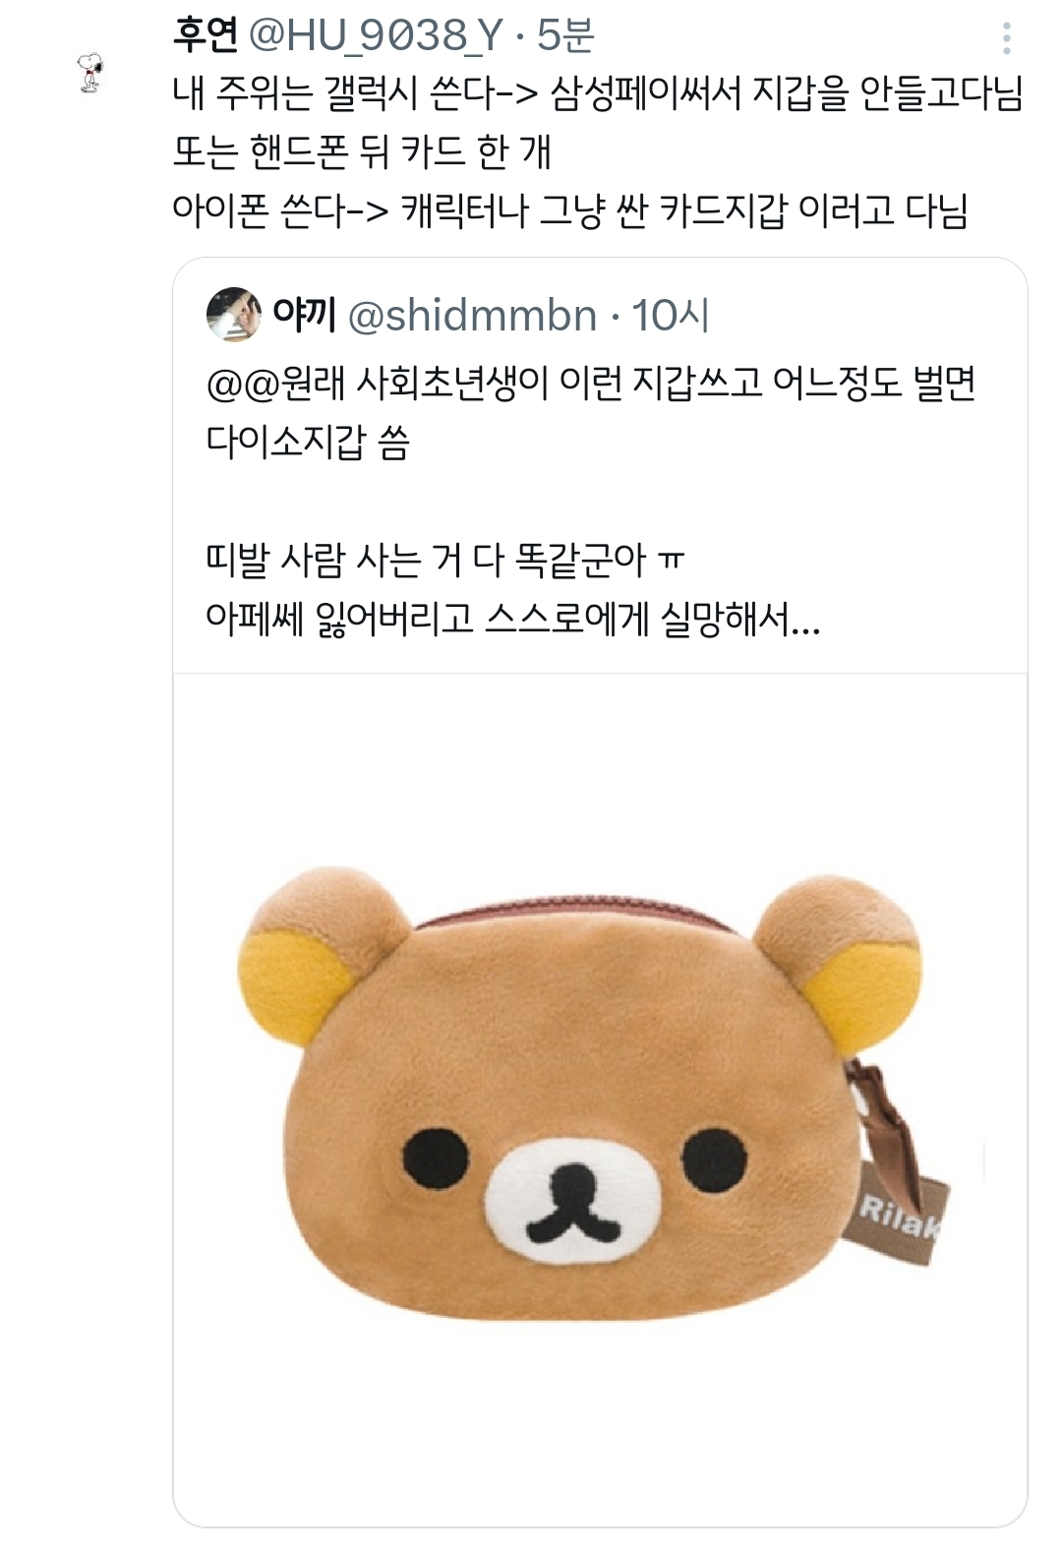The image size is (1062, 1549).
Task: Select the line 또는 핸드폰 뒤 카드 한 개
Action: point(362,151)
